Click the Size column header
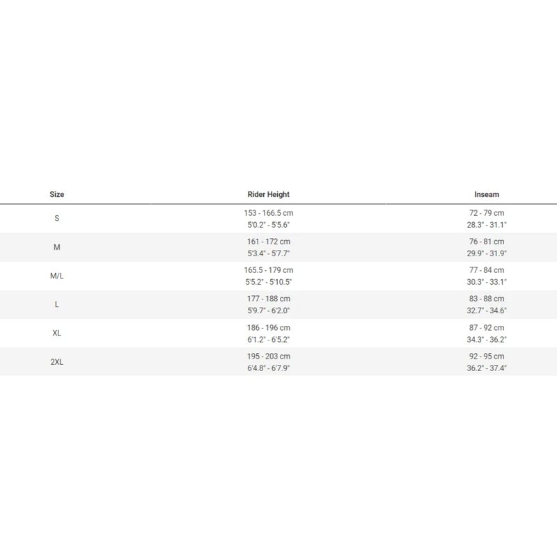Viewport: 557px width, 557px height. pyautogui.click(x=57, y=195)
